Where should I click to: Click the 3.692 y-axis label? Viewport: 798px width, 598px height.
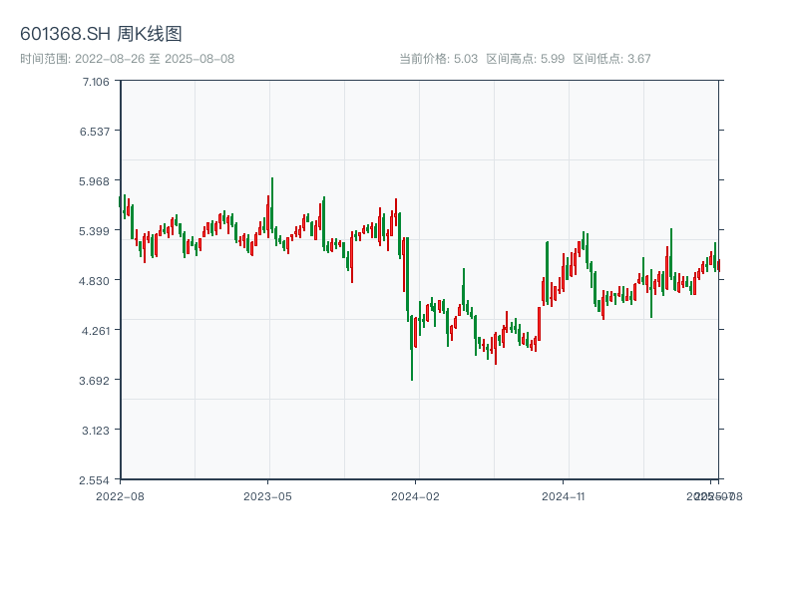95,380
